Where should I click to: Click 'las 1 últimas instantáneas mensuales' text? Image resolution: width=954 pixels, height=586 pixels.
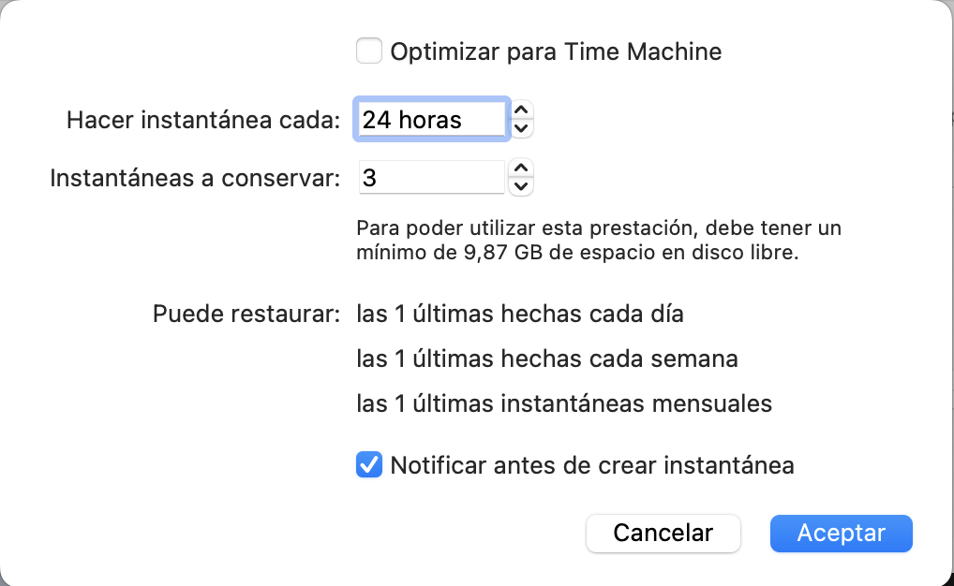tap(564, 403)
